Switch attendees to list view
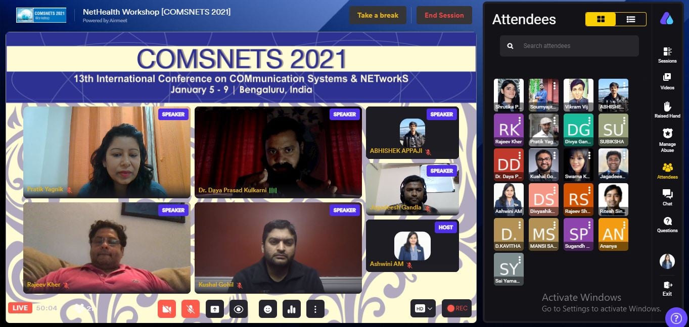The height and width of the screenshot is (327, 689). pyautogui.click(x=631, y=19)
